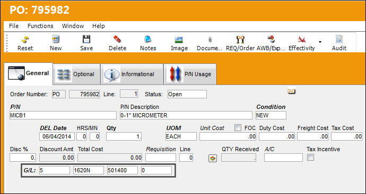
Task: Click the Requisition input field
Action: point(161,158)
